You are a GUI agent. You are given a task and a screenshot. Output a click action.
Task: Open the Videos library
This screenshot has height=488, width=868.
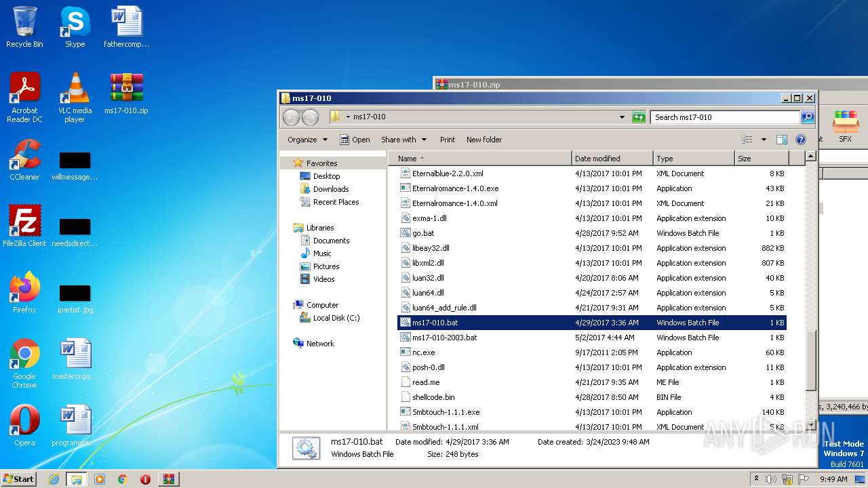click(323, 279)
